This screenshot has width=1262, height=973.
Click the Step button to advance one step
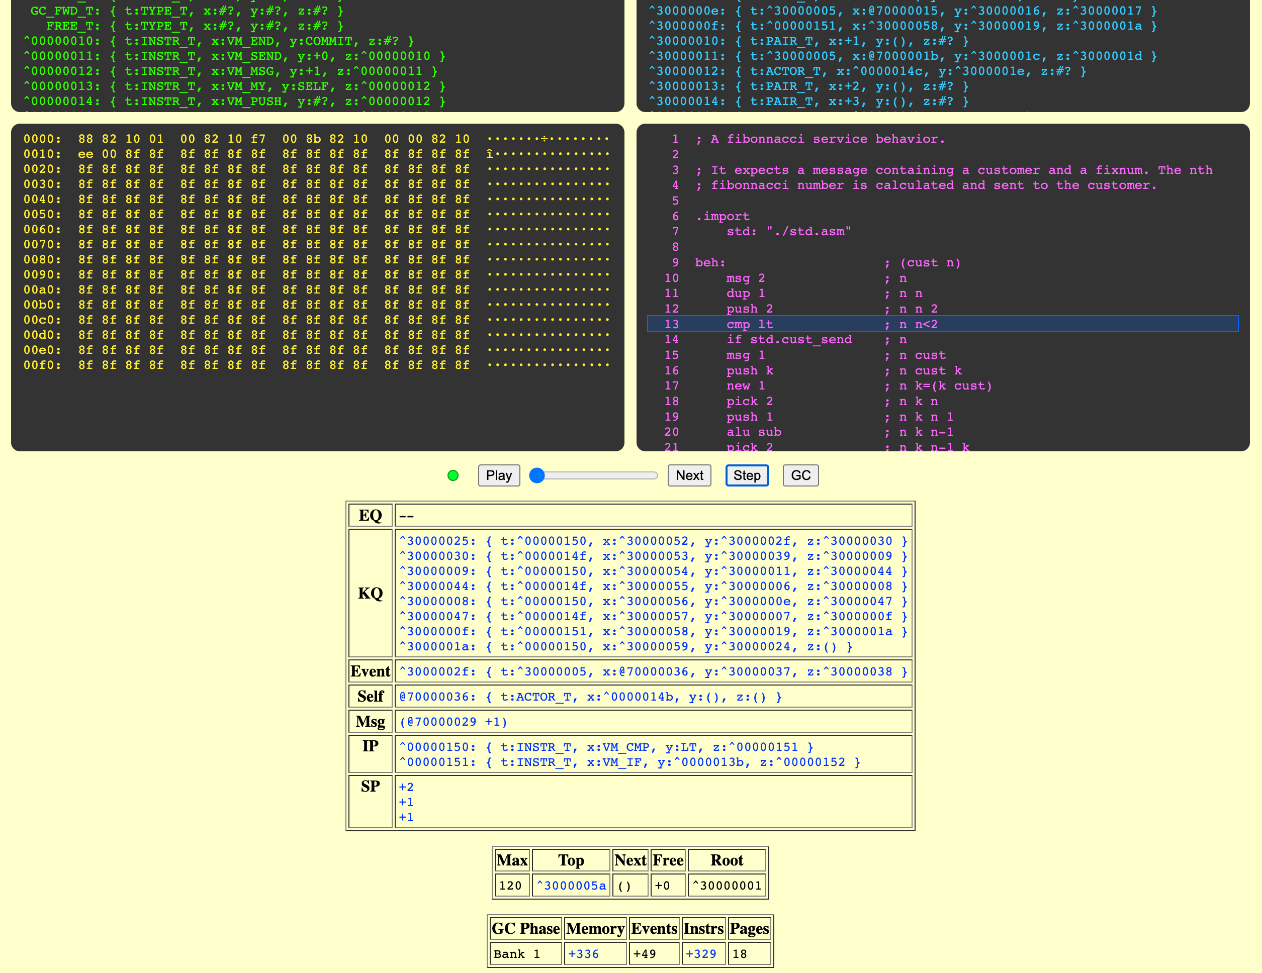[747, 475]
